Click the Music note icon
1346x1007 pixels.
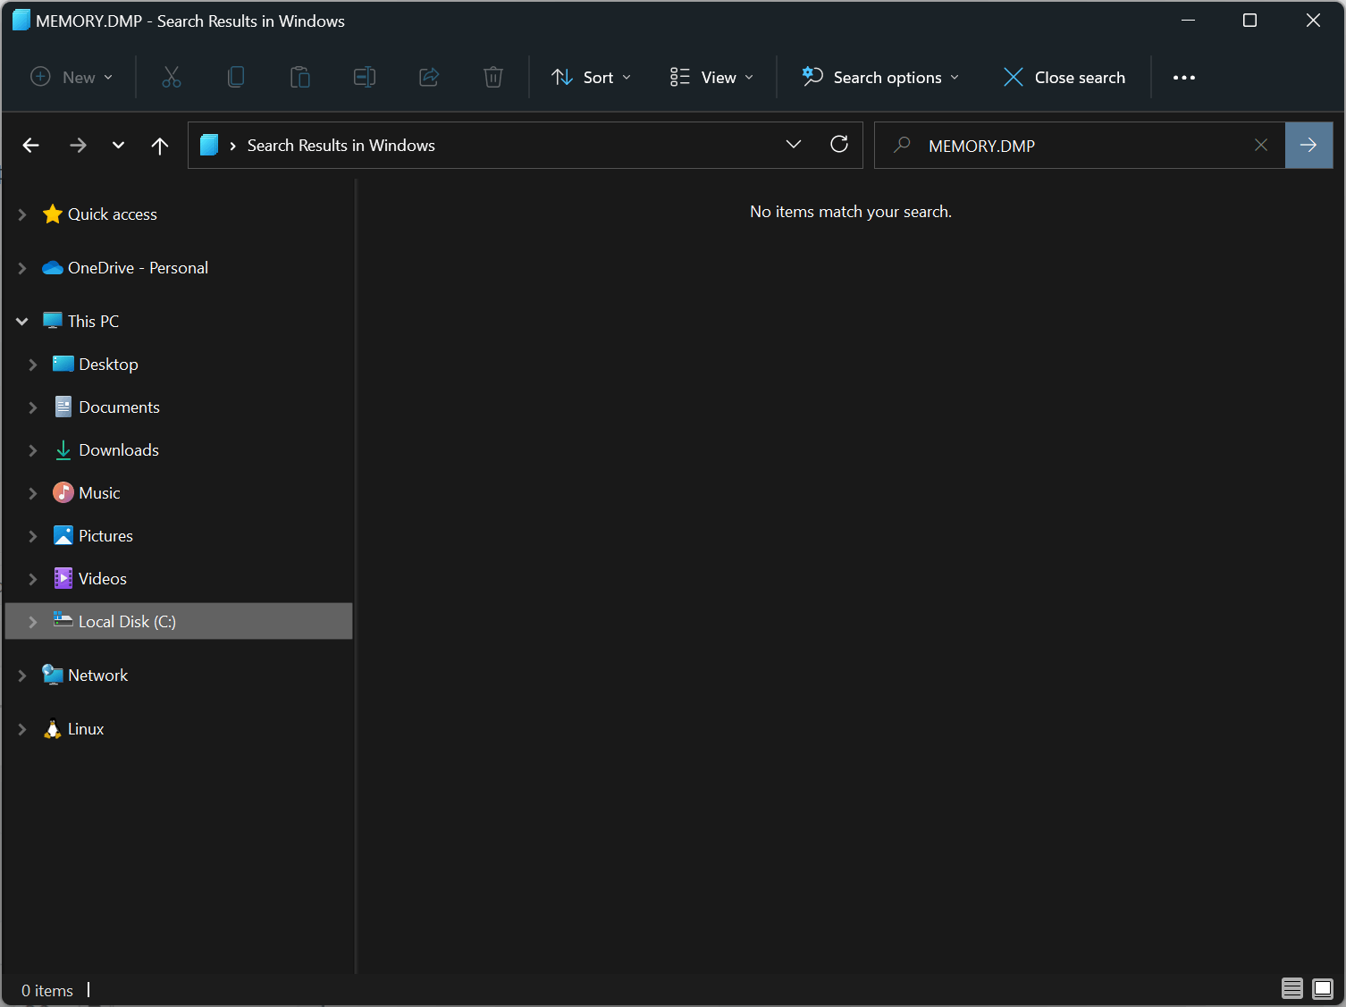point(63,492)
